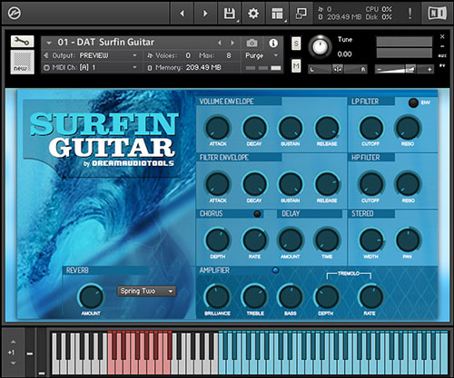454x378 pixels.
Task: Click the minimized view window icon
Action: pos(301,14)
